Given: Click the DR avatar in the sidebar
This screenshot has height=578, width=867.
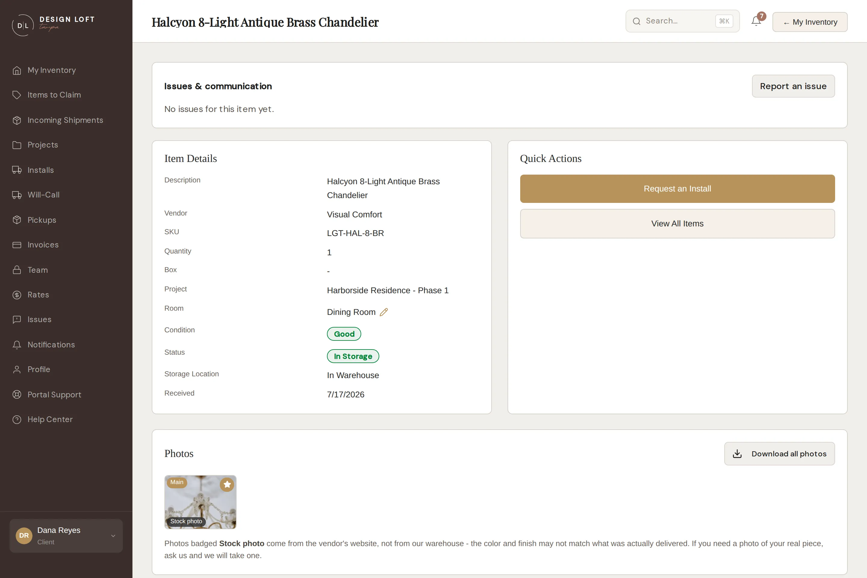Looking at the screenshot, I should 24,536.
